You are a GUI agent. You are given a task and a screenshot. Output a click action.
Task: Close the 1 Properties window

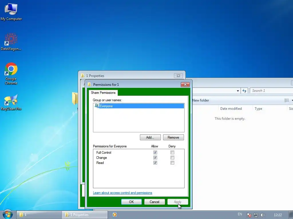(178, 76)
